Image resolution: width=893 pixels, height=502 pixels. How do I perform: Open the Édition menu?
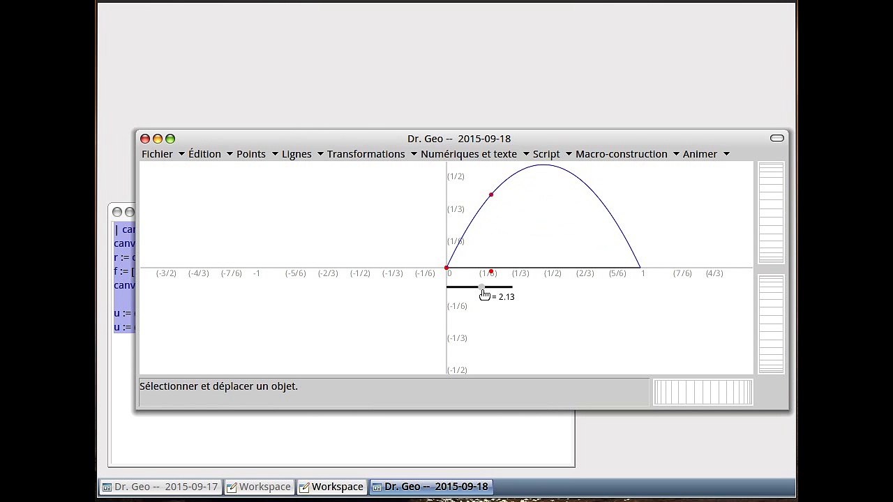pos(204,154)
